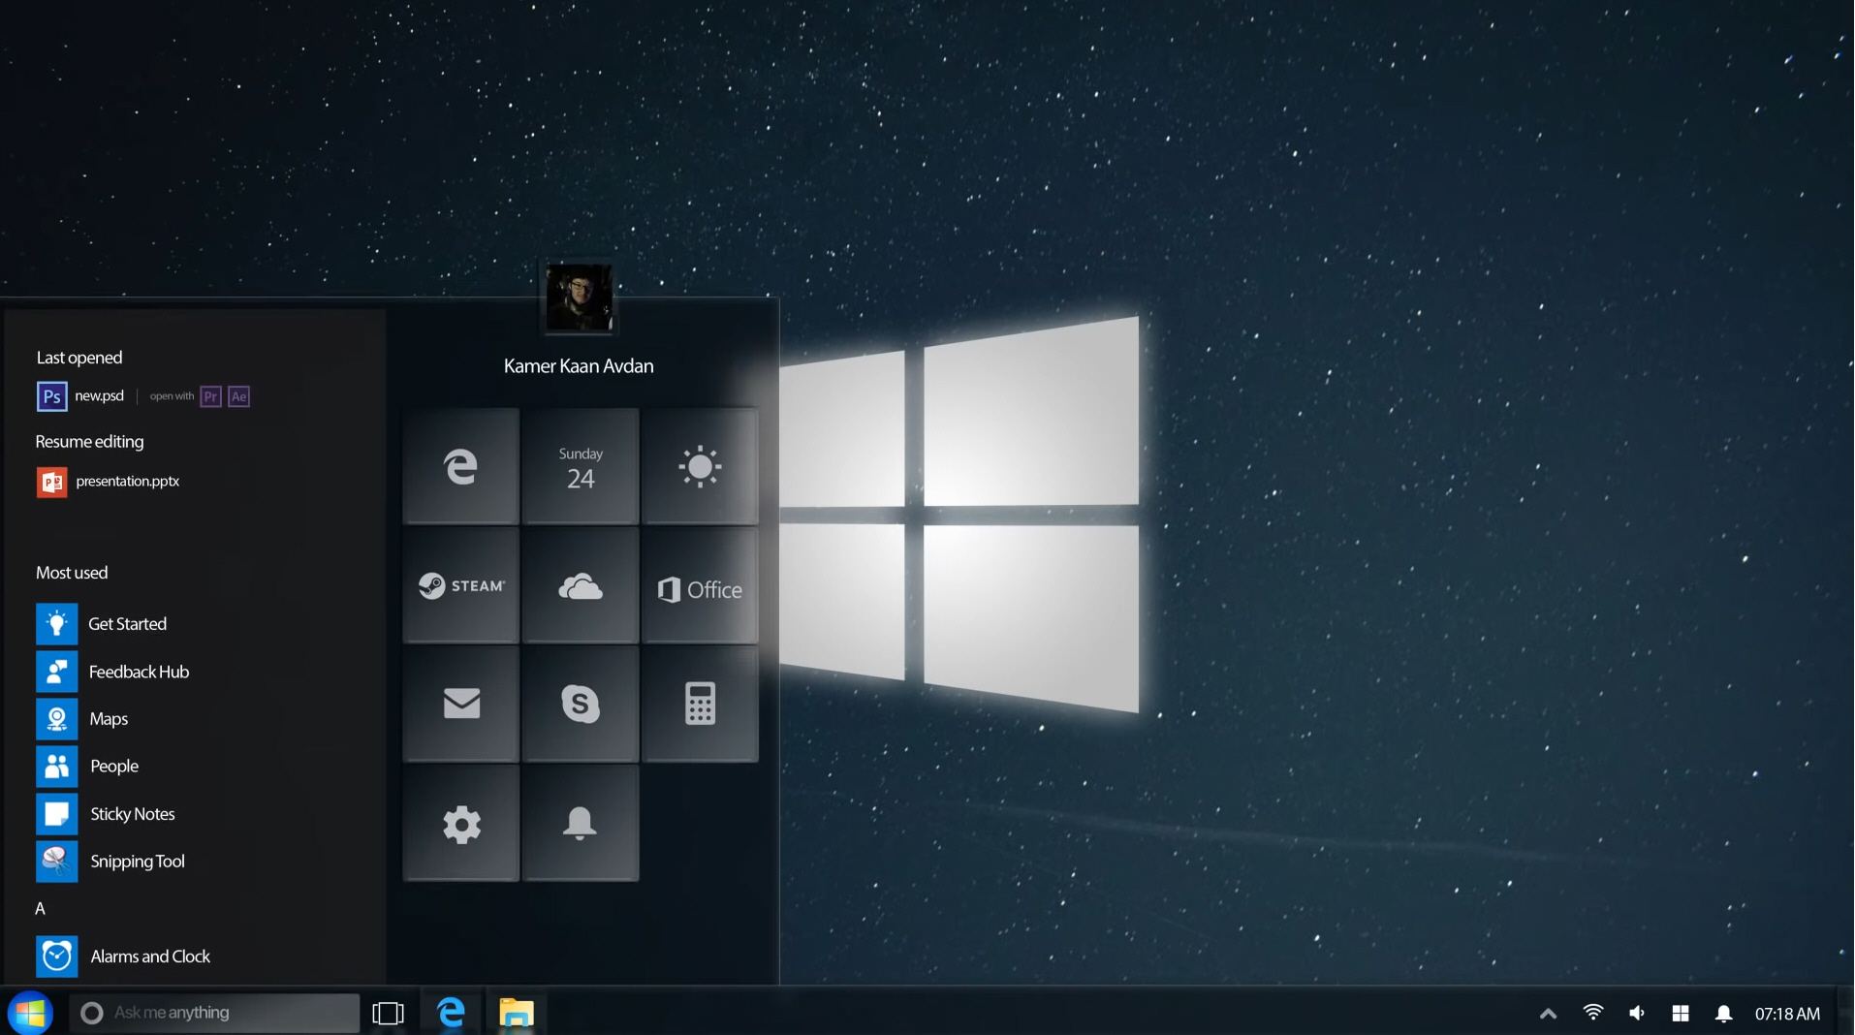Screen dimensions: 1855x1035
Task: Open the Wi-Fi network flyout
Action: pos(1592,1013)
